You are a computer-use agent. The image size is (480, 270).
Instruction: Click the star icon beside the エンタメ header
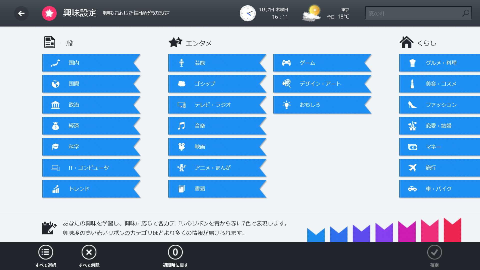(175, 42)
